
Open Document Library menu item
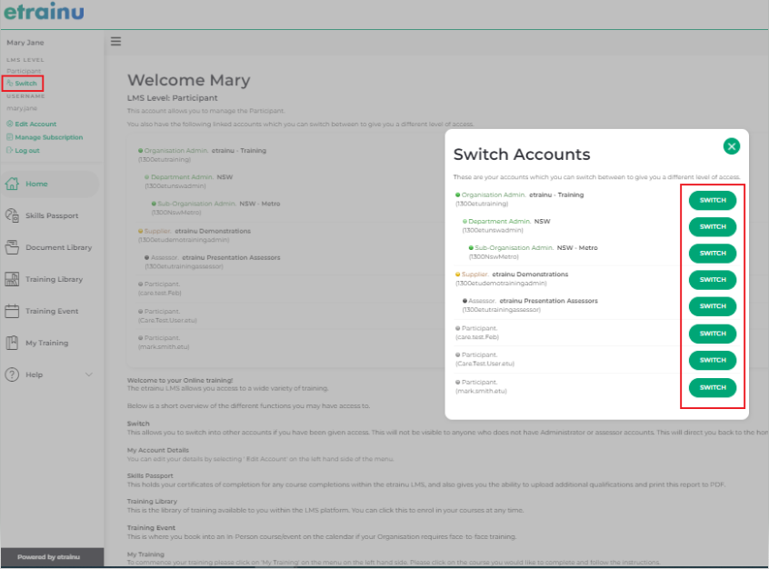50,248
